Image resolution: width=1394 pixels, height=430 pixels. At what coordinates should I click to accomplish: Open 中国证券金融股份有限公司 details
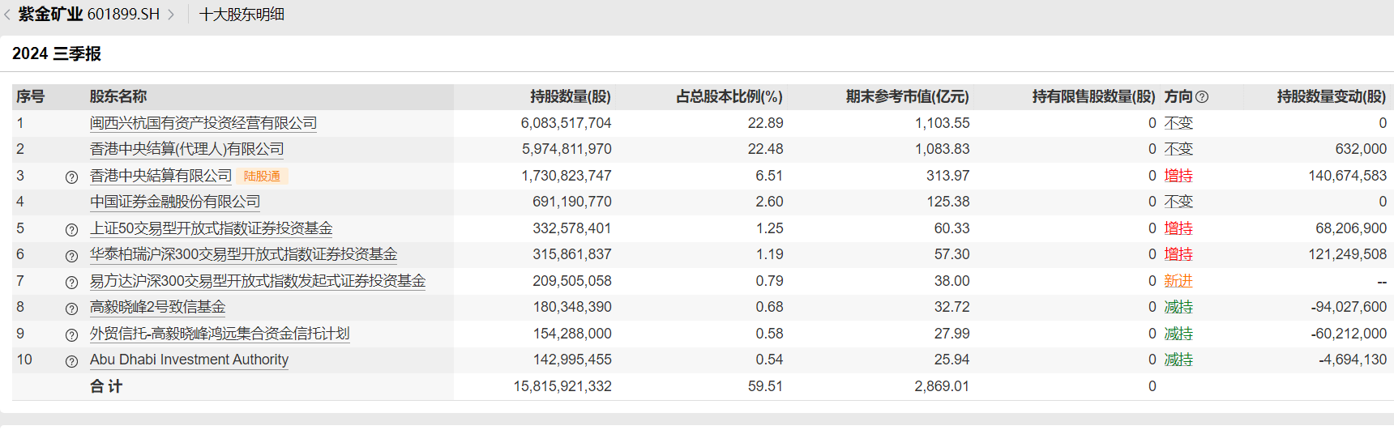(175, 202)
